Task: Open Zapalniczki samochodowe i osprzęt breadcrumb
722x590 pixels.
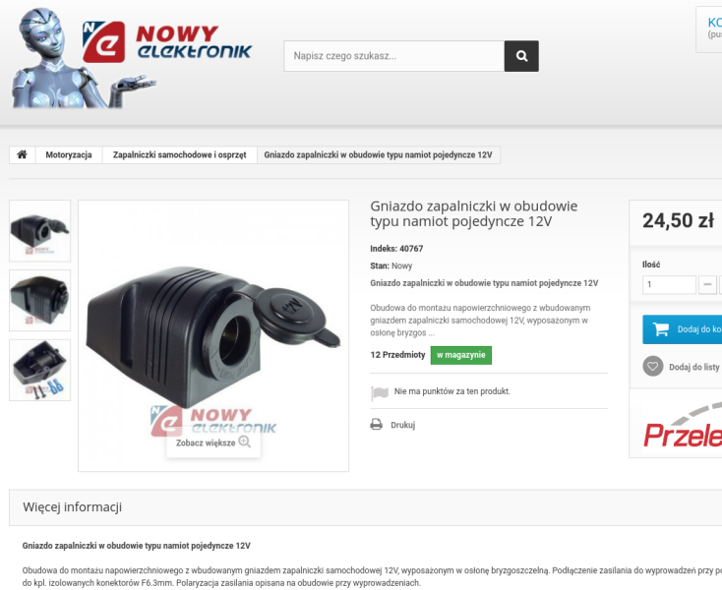Action: click(180, 155)
